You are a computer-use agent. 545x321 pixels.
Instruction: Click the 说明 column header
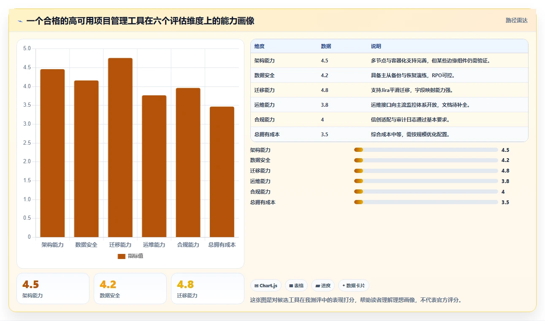376,46
